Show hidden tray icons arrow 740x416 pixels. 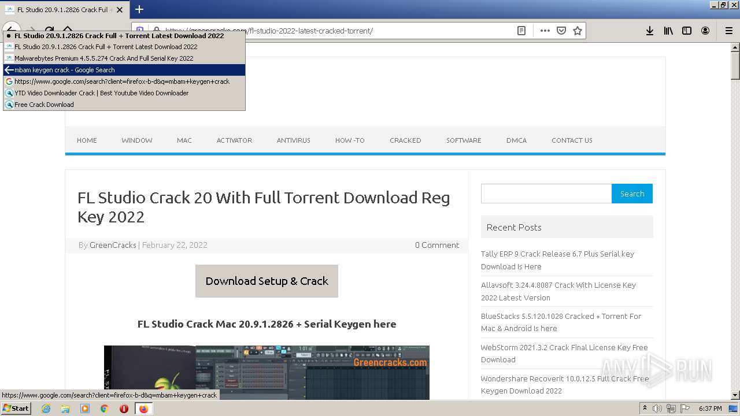point(645,408)
